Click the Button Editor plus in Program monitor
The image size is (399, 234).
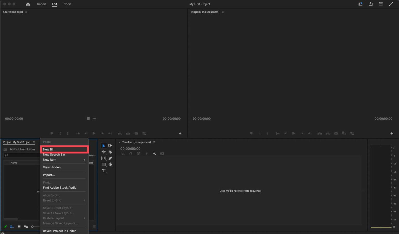pos(392,133)
